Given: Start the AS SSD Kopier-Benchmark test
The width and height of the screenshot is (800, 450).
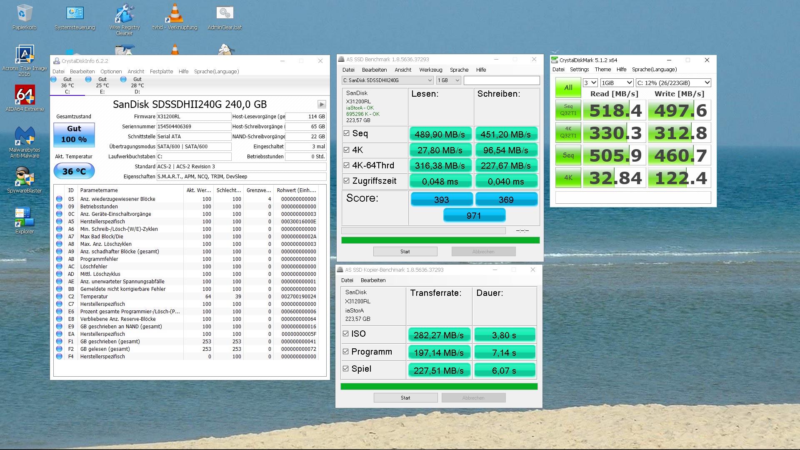Looking at the screenshot, I should [x=405, y=398].
